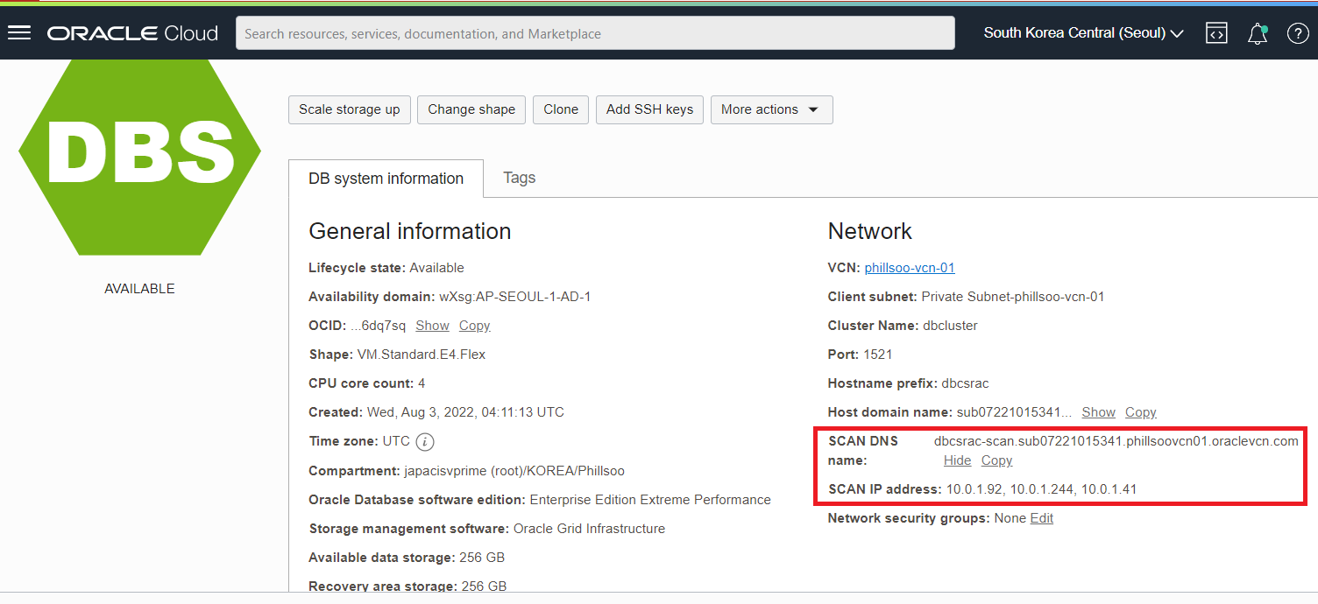Image resolution: width=1318 pixels, height=604 pixels.
Task: Click the Availability domain value wXsg:AP-SEOUL-1-AD-1
Action: pyautogui.click(x=514, y=297)
